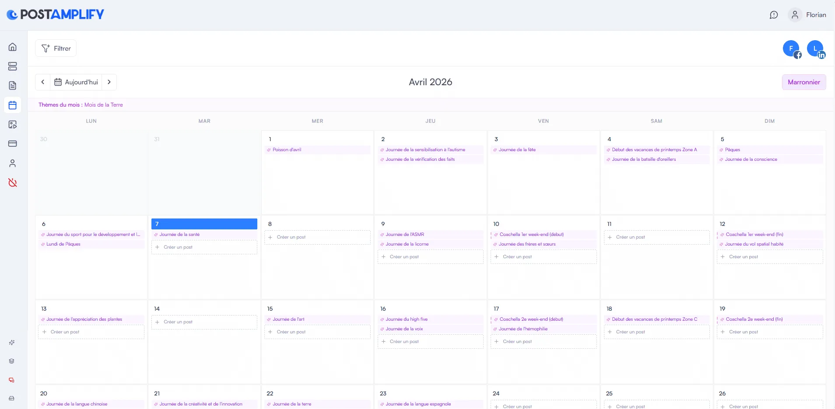Image resolution: width=835 pixels, height=409 pixels.
Task: Open Journée de la vérification des faits
Action: point(431,159)
